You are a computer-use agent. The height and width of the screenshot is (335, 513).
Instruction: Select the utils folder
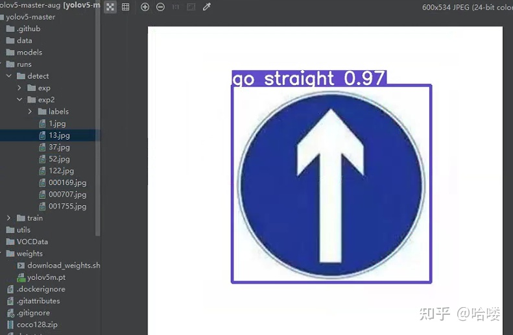[18, 230]
